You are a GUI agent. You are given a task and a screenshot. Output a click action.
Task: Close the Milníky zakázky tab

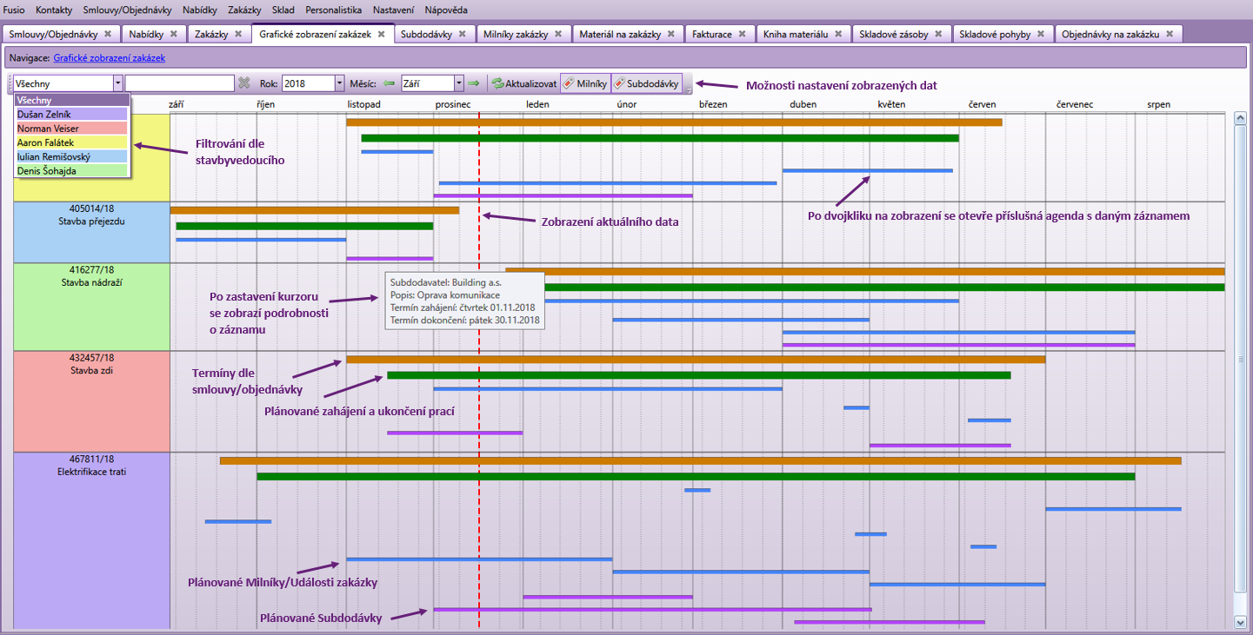point(557,34)
